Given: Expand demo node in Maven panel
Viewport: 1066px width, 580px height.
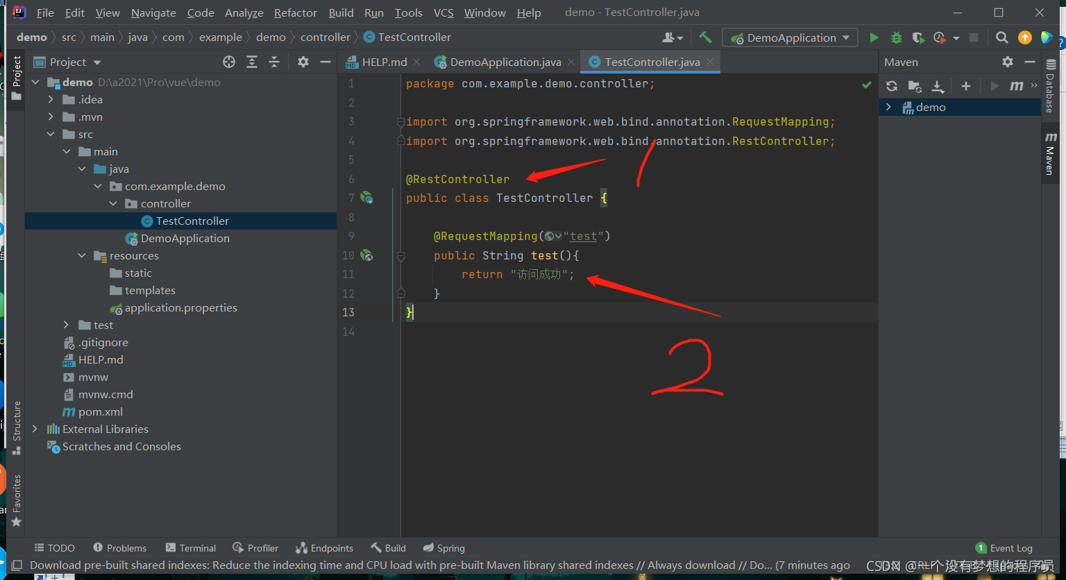Looking at the screenshot, I should (888, 107).
